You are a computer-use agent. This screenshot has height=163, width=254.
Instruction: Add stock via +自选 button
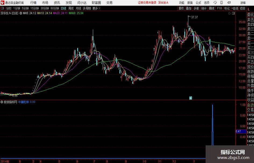tap(235, 8)
